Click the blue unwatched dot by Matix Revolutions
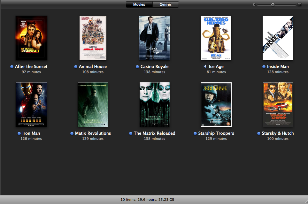 72,133
